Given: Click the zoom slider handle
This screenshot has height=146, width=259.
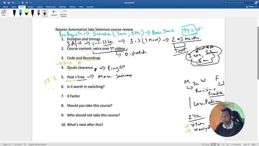Looking at the screenshot, I should [242, 144].
